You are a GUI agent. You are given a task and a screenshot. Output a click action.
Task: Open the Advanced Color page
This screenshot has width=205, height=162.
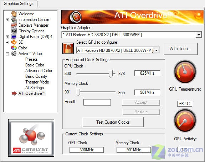[x=39, y=71]
